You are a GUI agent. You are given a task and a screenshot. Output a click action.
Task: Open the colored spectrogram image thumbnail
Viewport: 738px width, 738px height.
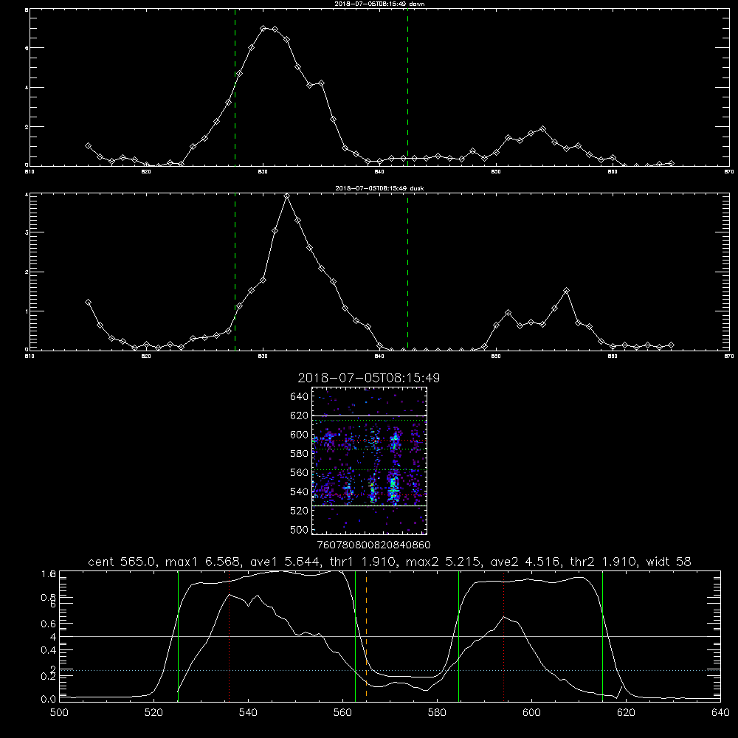click(369, 461)
